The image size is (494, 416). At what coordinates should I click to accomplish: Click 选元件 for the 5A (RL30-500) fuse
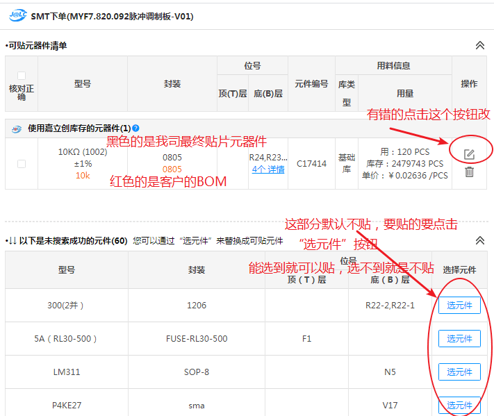pos(459,338)
